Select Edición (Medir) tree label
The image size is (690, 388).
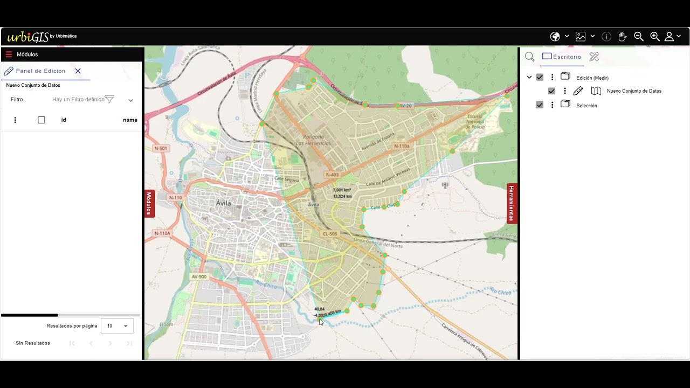pyautogui.click(x=592, y=78)
